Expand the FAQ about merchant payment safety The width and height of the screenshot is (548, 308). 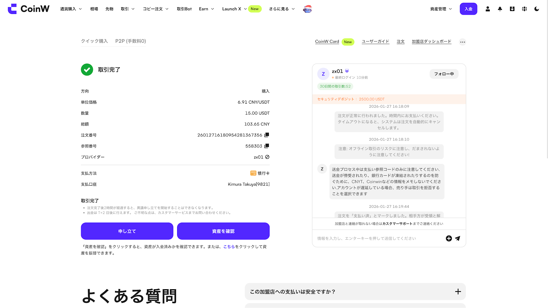click(355, 292)
